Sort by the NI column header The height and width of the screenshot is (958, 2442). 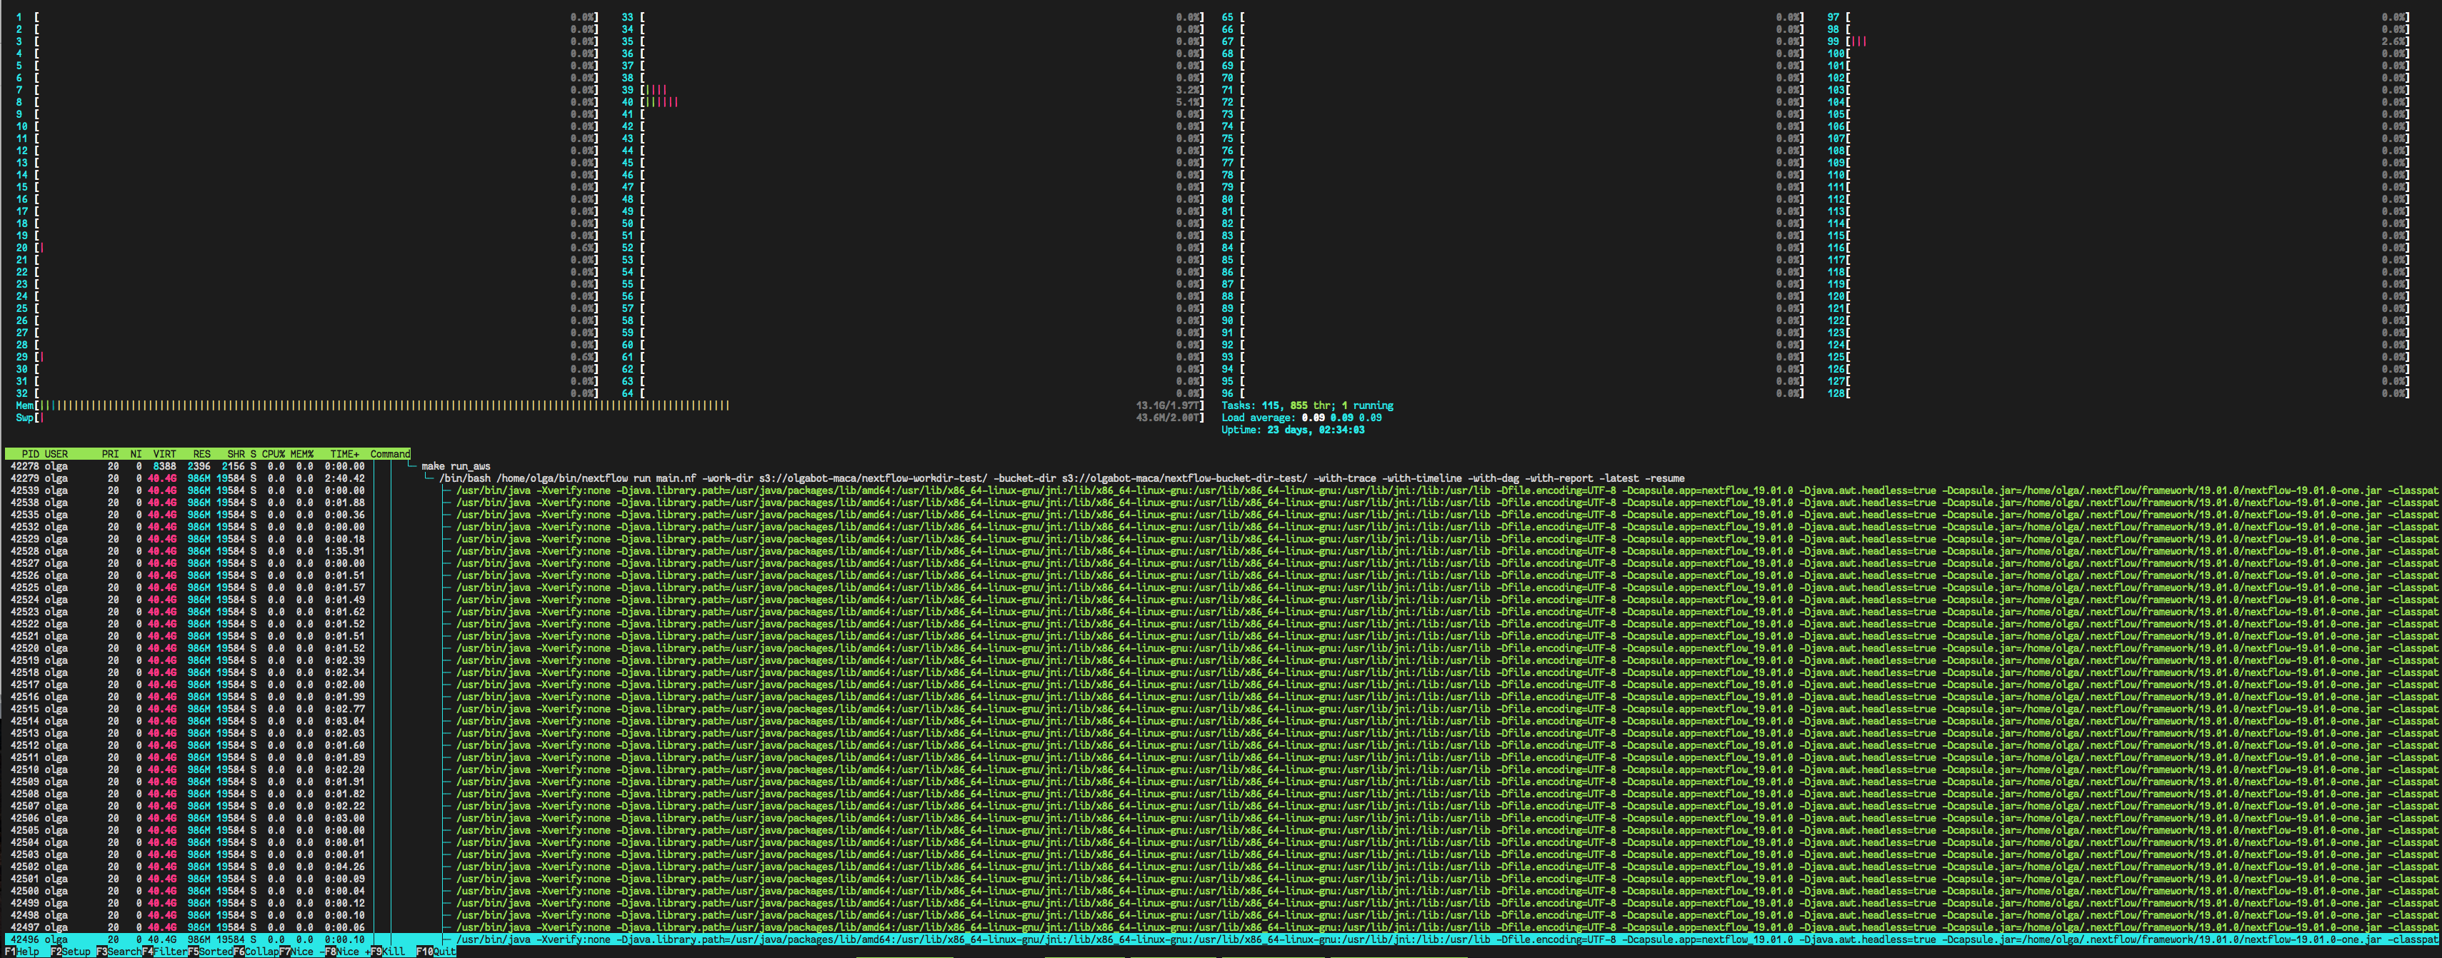pos(136,454)
